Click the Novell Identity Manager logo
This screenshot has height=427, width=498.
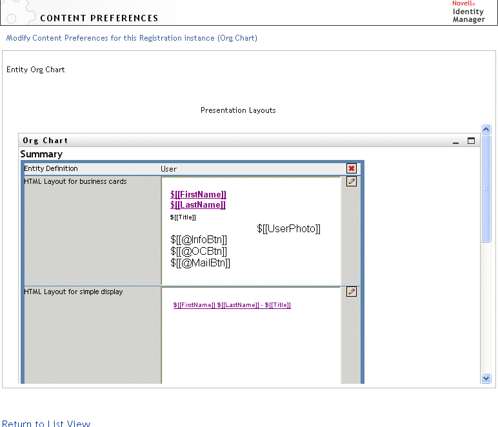pyautogui.click(x=468, y=12)
